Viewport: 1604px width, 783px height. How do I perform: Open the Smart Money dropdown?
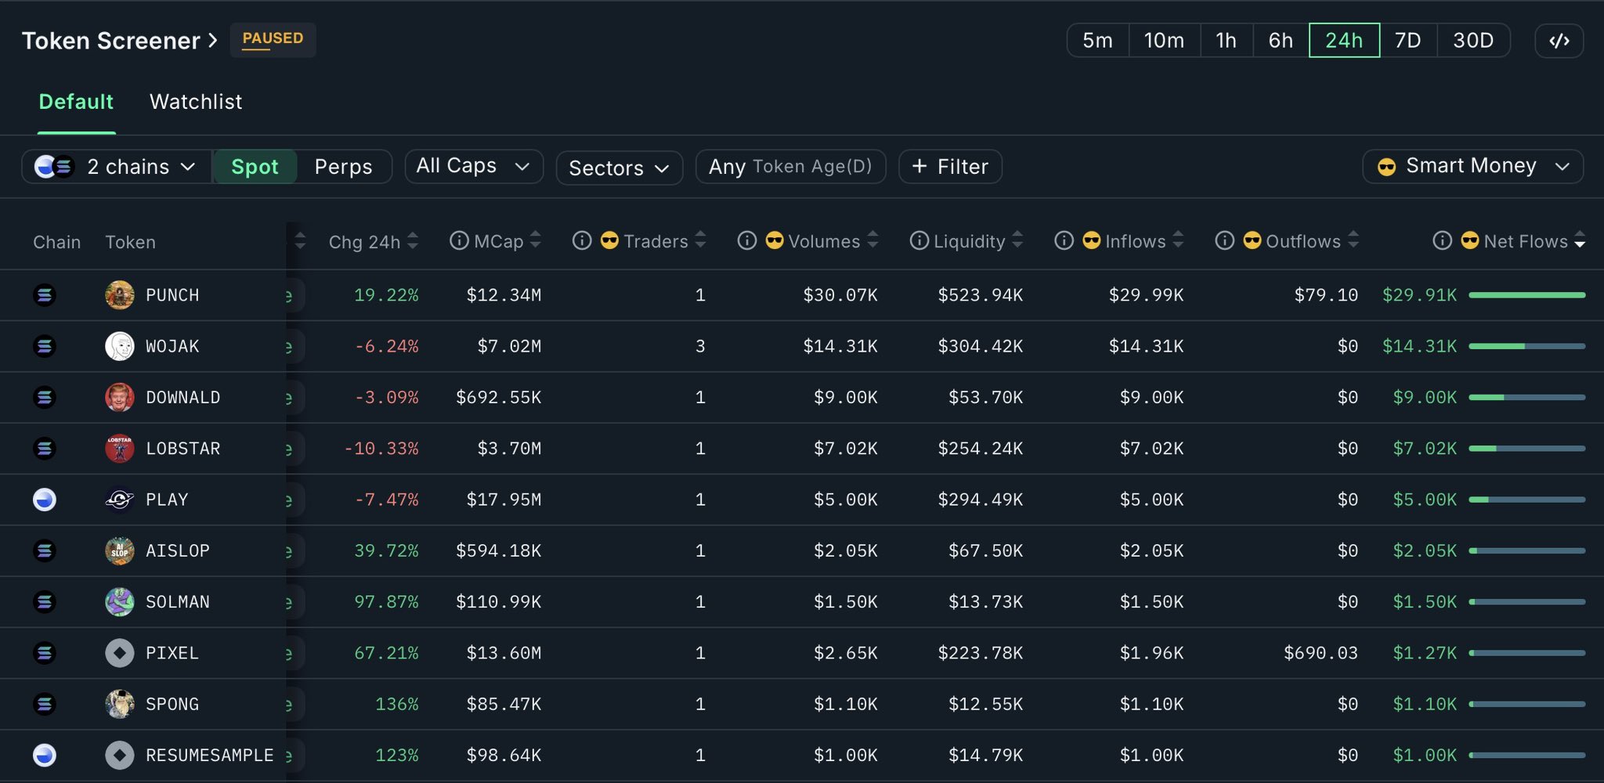(1472, 166)
